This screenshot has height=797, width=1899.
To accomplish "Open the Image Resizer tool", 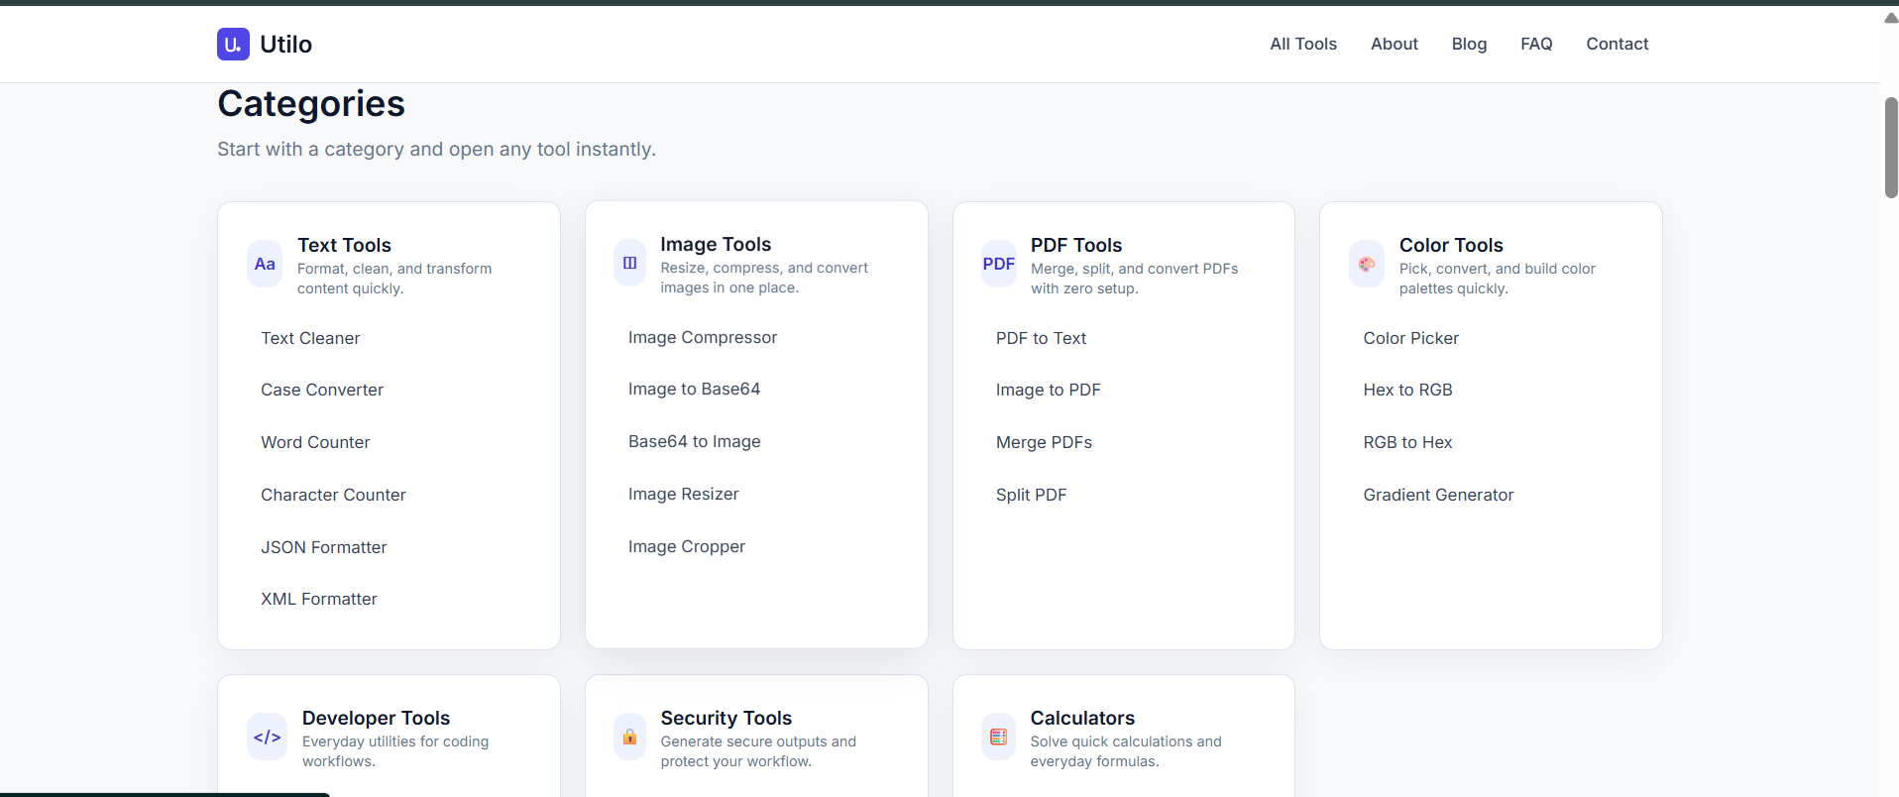I will pyautogui.click(x=683, y=494).
